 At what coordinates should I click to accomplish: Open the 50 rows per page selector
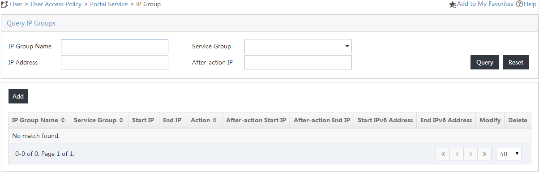pos(509,154)
